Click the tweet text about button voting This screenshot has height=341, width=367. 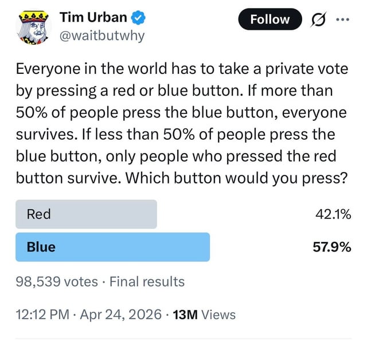pyautogui.click(x=182, y=123)
